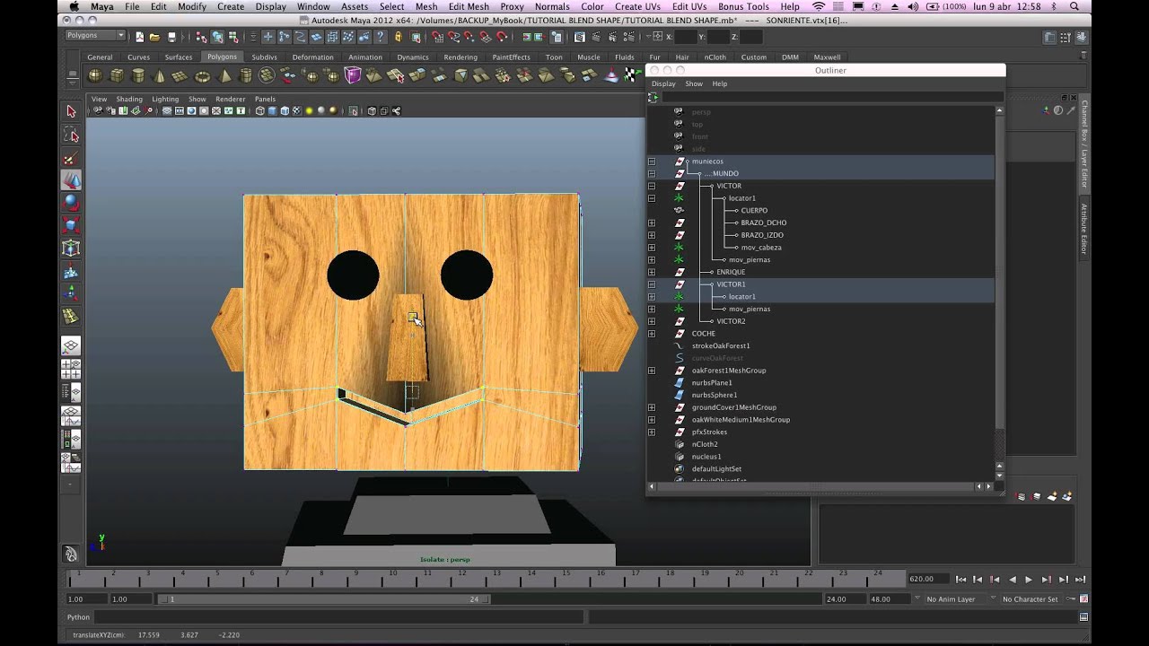Open scene file icon in status line
The width and height of the screenshot is (1149, 646).
[x=155, y=37]
